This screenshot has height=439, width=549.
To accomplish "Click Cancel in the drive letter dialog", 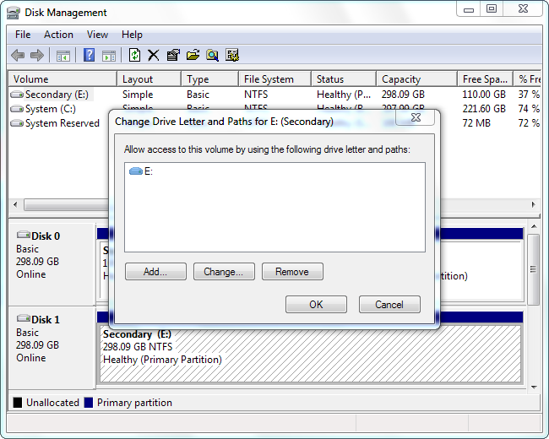I will tap(389, 304).
